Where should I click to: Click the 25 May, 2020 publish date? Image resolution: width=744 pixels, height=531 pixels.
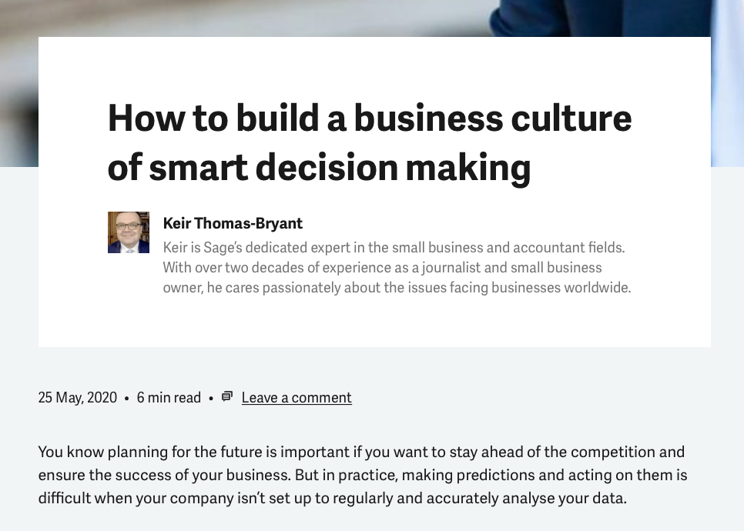click(77, 397)
